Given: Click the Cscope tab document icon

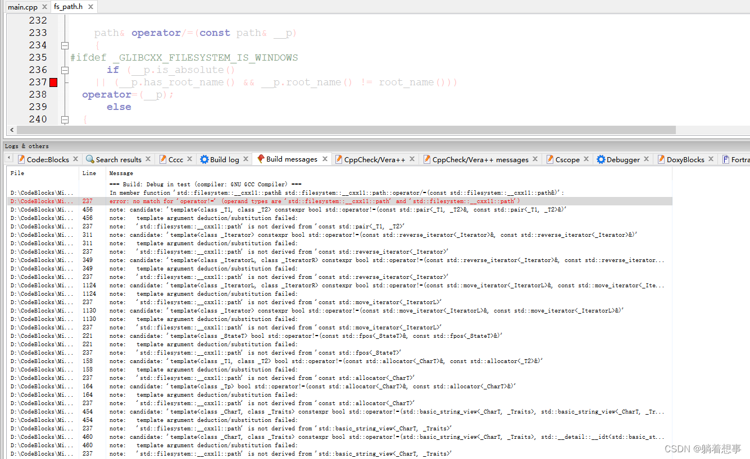Looking at the screenshot, I should coord(550,159).
